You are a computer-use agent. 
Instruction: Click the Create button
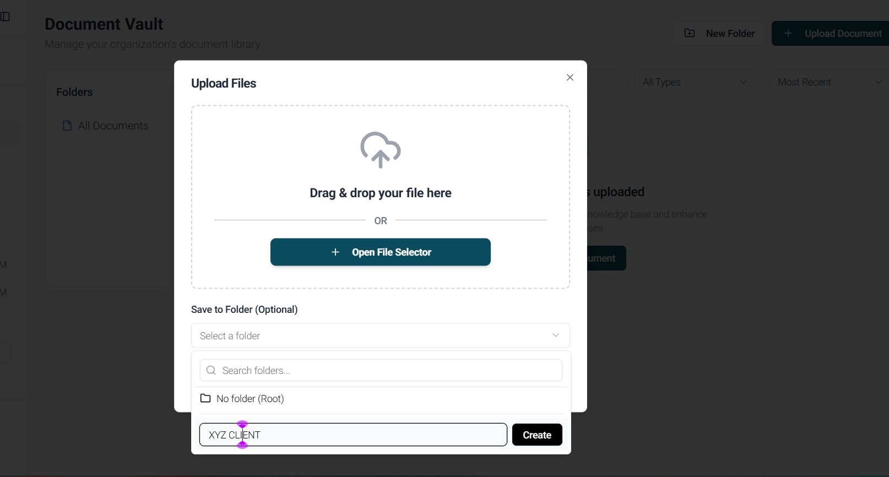pos(537,435)
